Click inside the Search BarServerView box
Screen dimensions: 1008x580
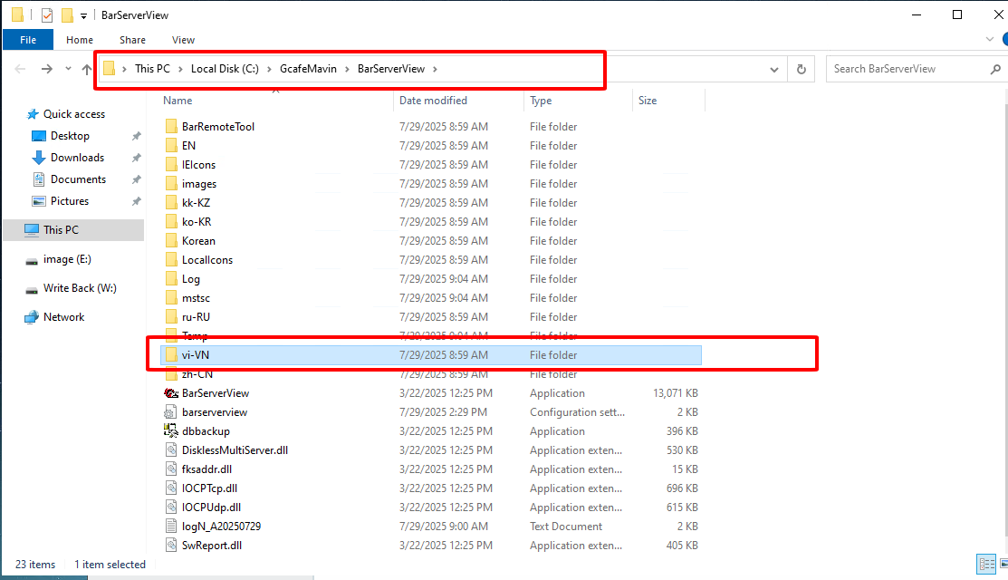pos(906,69)
